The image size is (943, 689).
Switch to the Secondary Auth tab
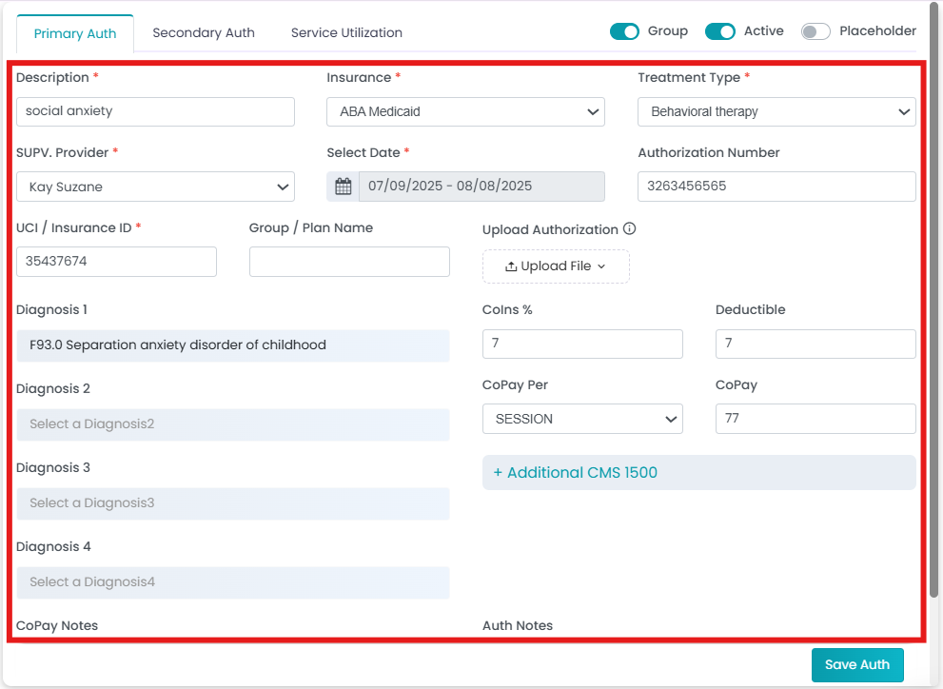(204, 33)
